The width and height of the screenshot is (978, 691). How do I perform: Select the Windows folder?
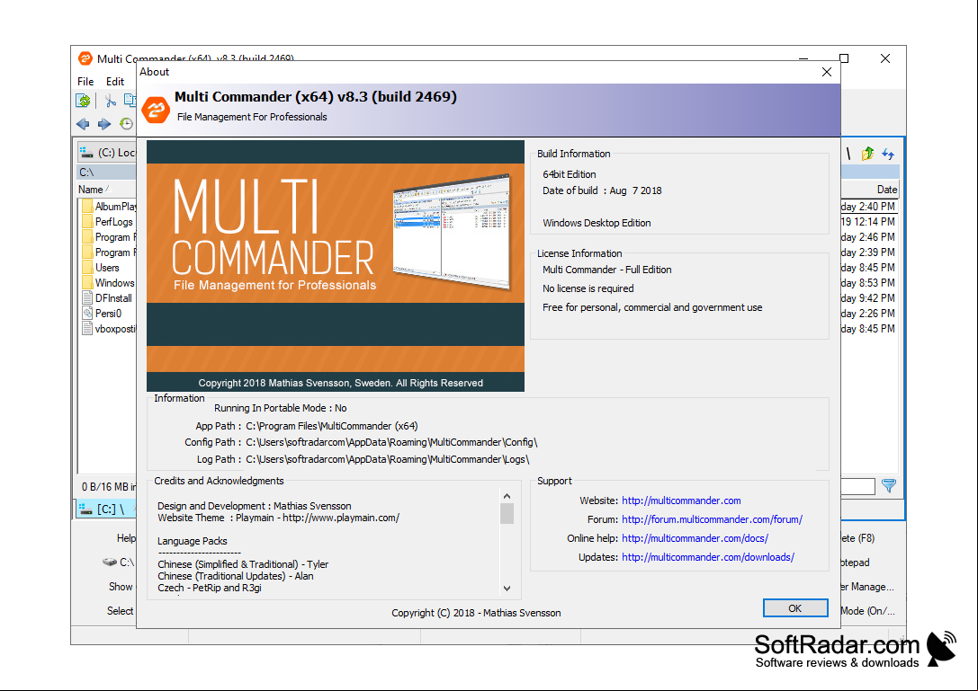pos(108,283)
